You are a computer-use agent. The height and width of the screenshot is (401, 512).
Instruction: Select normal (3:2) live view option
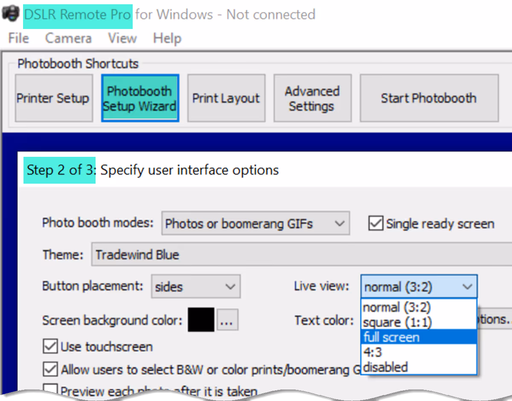pyautogui.click(x=418, y=307)
